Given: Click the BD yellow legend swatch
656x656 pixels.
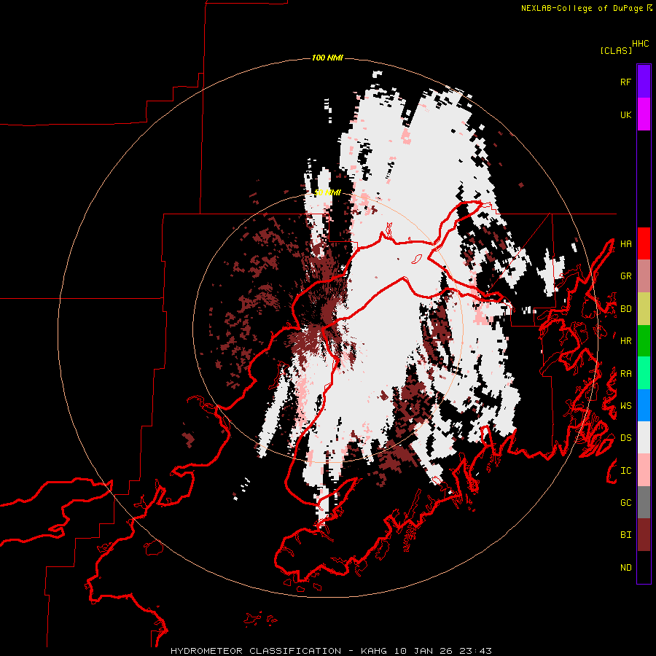Looking at the screenshot, I should pyautogui.click(x=644, y=309).
